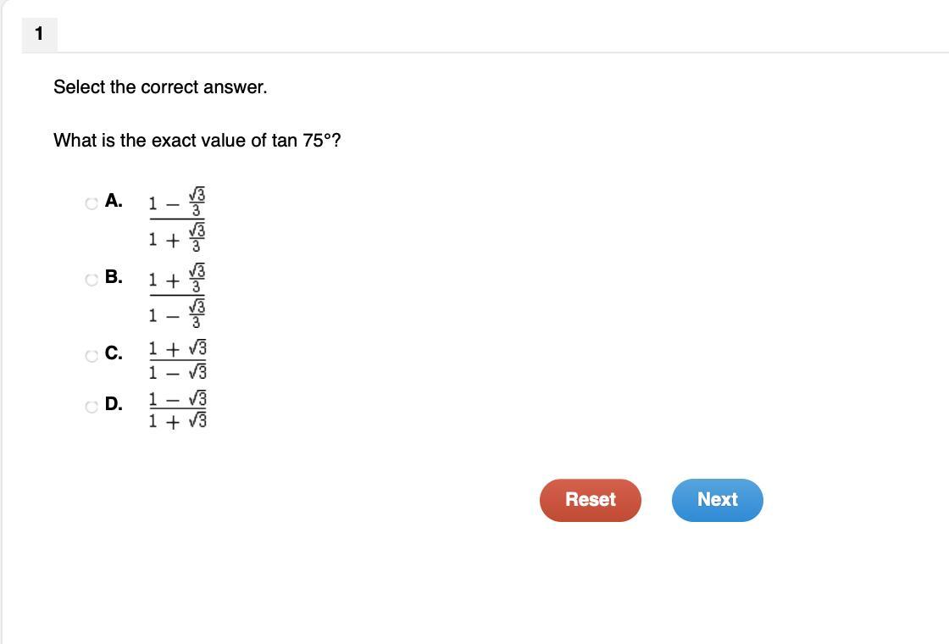The width and height of the screenshot is (949, 644).
Task: Click the question number 1 badge
Action: [39, 34]
